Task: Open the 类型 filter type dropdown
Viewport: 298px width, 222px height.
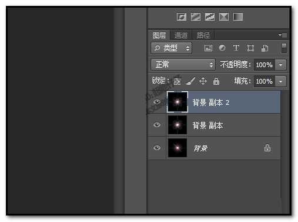Action: click(x=171, y=48)
